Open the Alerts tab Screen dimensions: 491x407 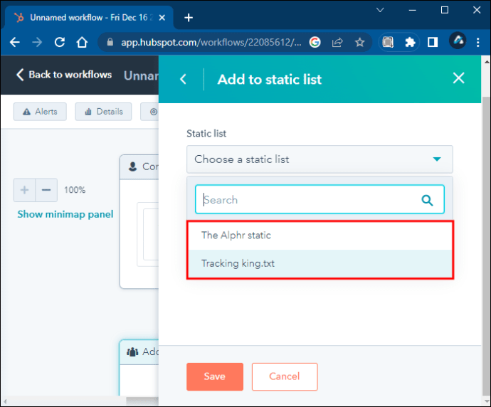(x=40, y=112)
